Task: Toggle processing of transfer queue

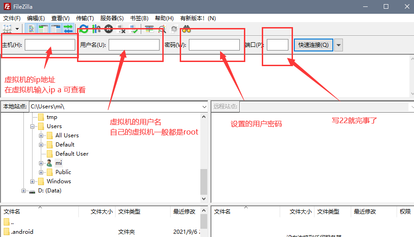Action: [96, 29]
